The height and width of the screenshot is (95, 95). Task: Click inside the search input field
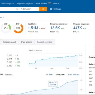[8, 9]
